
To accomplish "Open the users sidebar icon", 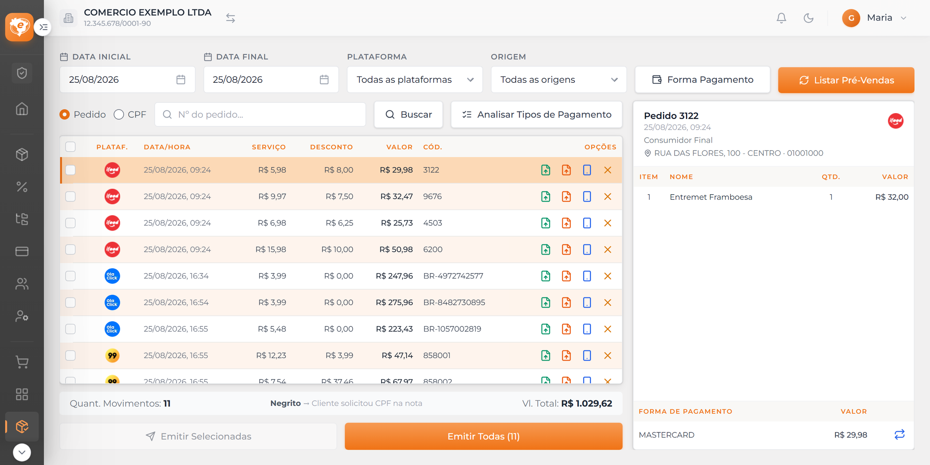I will point(22,284).
